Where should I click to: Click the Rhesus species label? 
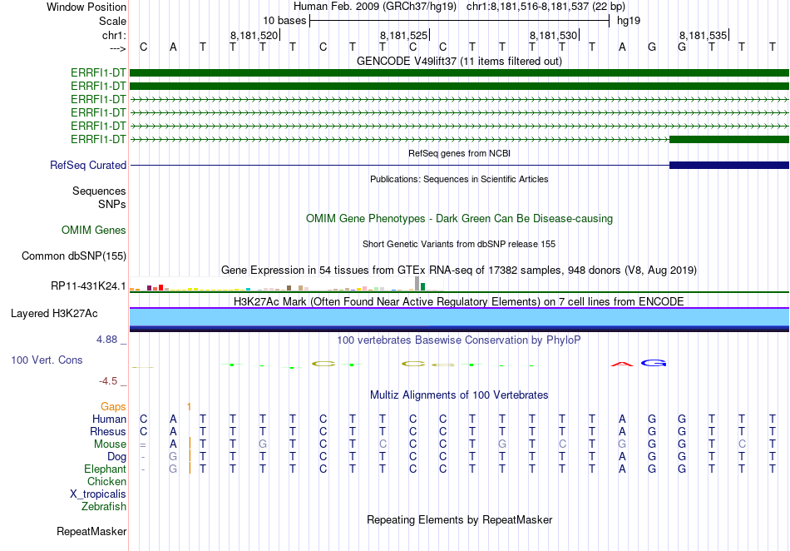point(108,431)
